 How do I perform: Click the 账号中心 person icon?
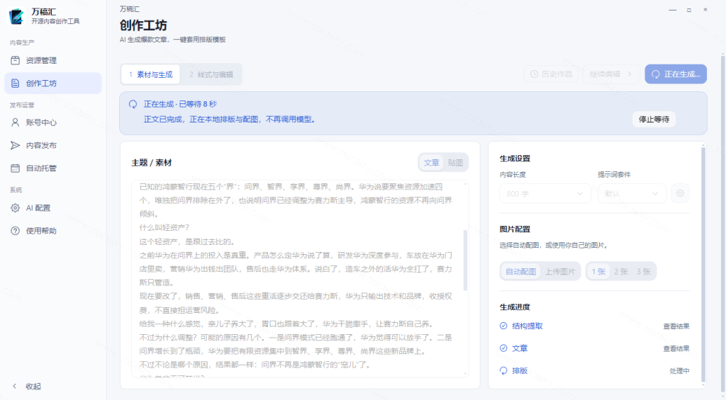[x=16, y=122]
